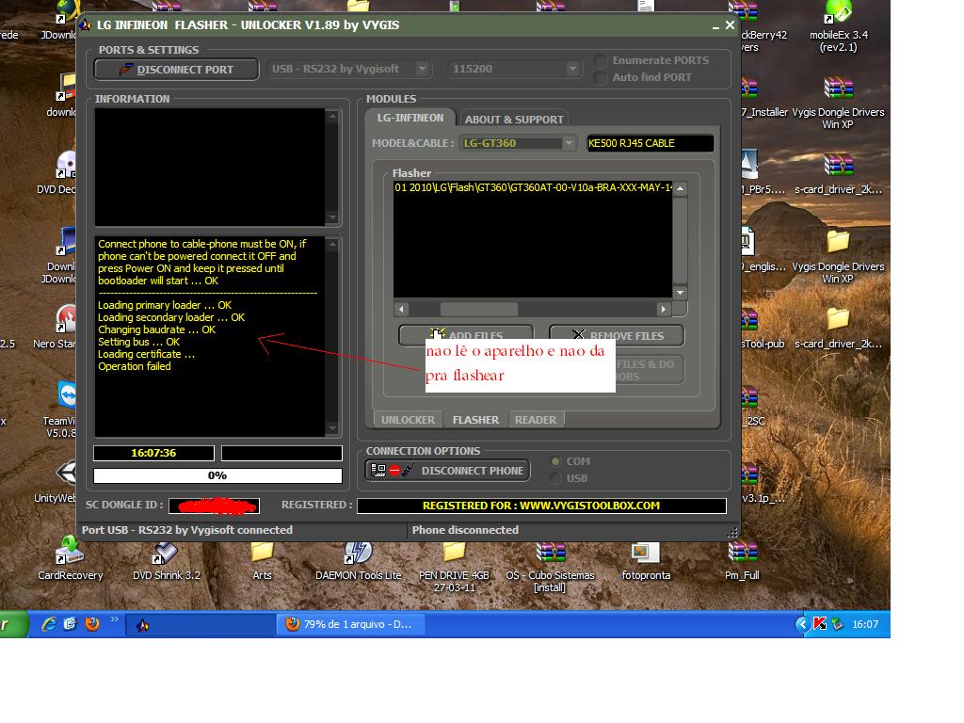Switch to the UNLOCKER tab
Image resolution: width=964 pixels, height=723 pixels.
click(408, 420)
